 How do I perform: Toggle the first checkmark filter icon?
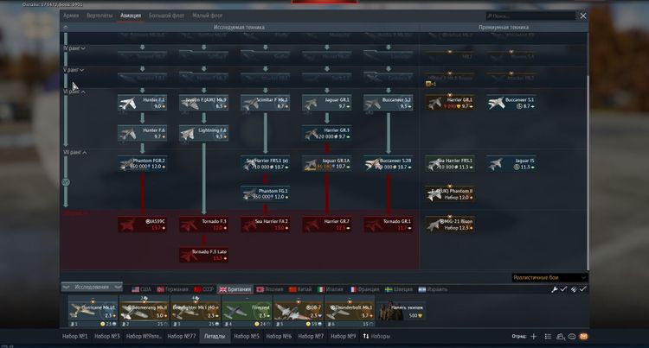562,288
